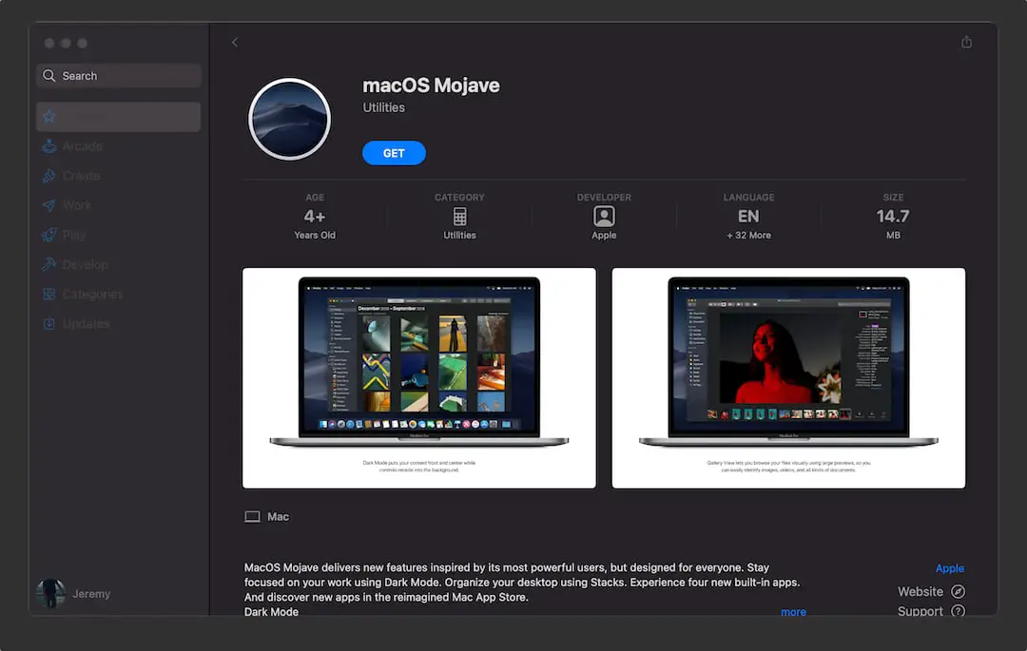Screen dimensions: 1027x651
Task: Open the Dark Mode screenshot thumbnail
Action: 419,378
